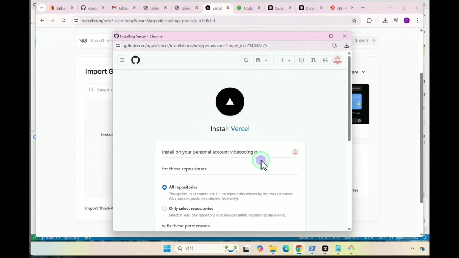Open main Chrome downloads icon

coord(385,21)
